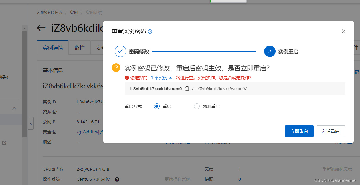Click the help icon beside 重置实例密码 title
Image resolution: width=360 pixels, height=185 pixels.
coord(149,31)
